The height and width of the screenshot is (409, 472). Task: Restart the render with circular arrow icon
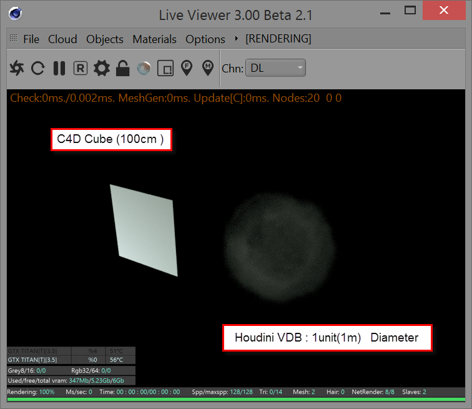(x=38, y=68)
